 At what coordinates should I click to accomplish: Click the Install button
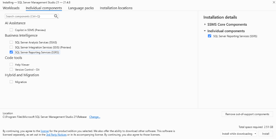pos(266,134)
